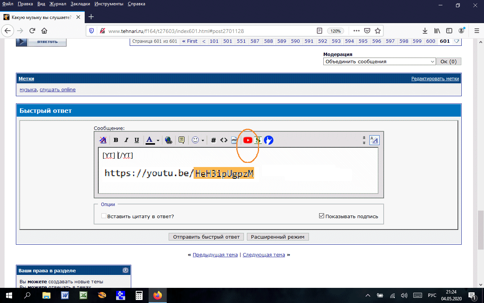Open the 'Вид' menu
The width and height of the screenshot is (484, 303).
pyautogui.click(x=42, y=4)
